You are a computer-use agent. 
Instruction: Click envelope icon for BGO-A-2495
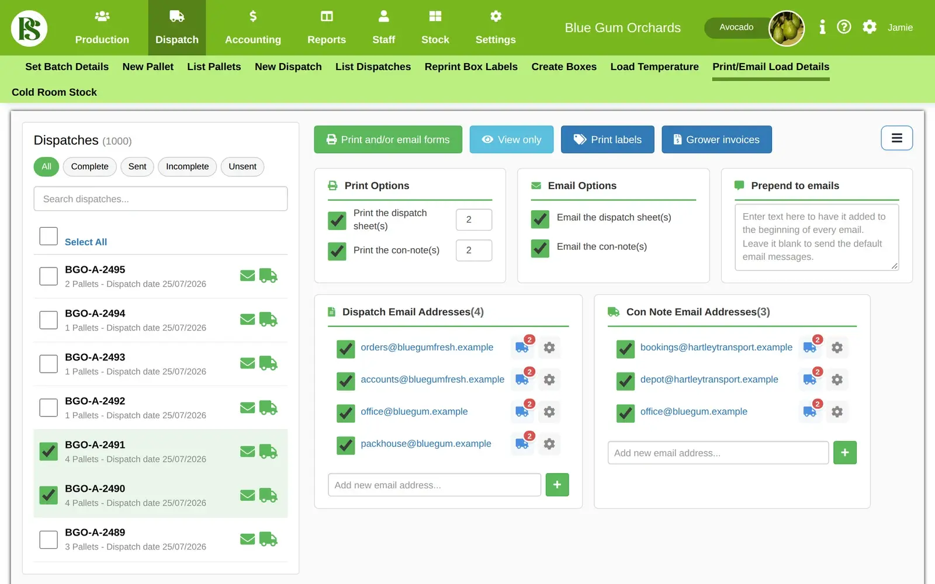pyautogui.click(x=248, y=276)
